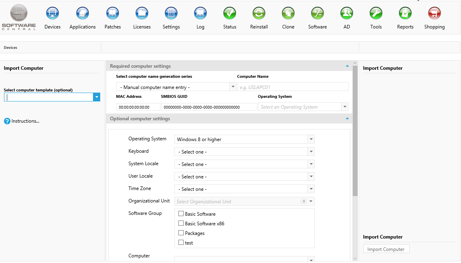Viewport: 461px width, 263px height.
Task: Open the AD toolbar icon
Action: point(347,14)
